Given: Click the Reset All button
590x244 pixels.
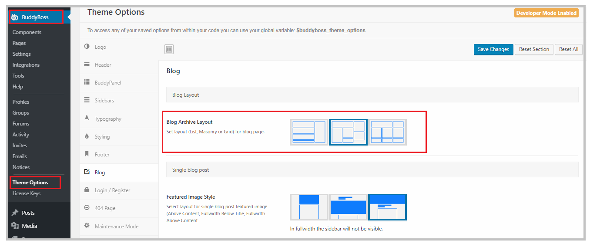Looking at the screenshot, I should (569, 49).
